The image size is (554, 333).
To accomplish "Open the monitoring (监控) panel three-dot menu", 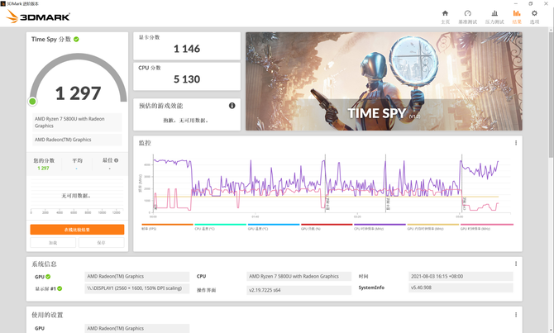I will pos(516,143).
